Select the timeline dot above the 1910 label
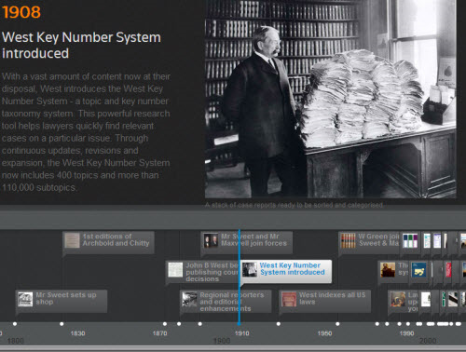 pyautogui.click(x=239, y=324)
